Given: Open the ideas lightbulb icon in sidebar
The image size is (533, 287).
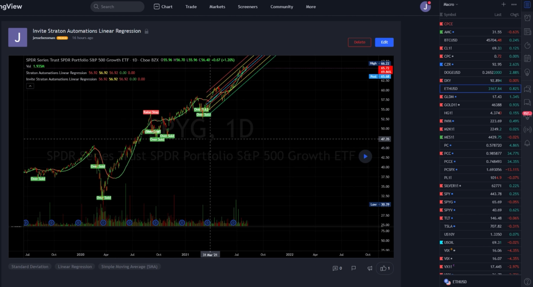Looking at the screenshot, I should tap(527, 72).
